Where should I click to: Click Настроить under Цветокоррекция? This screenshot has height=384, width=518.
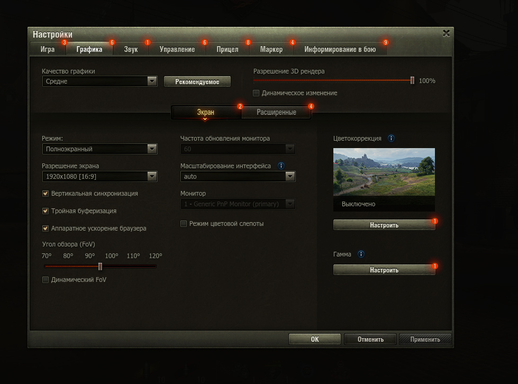[x=384, y=225]
